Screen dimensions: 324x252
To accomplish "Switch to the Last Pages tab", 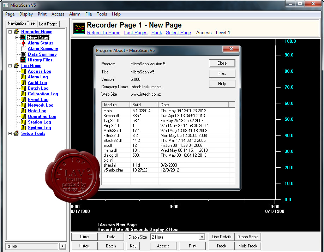I will click(48, 24).
